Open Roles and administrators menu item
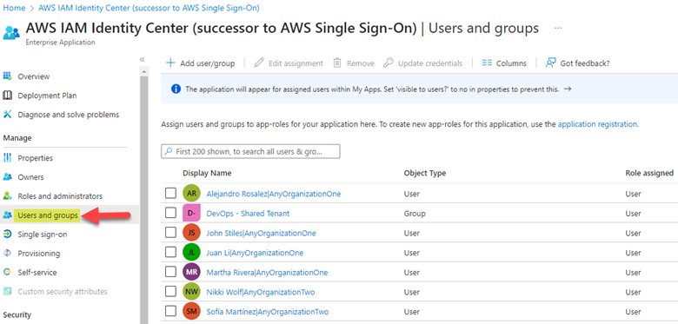678x324 pixels. pyautogui.click(x=60, y=196)
